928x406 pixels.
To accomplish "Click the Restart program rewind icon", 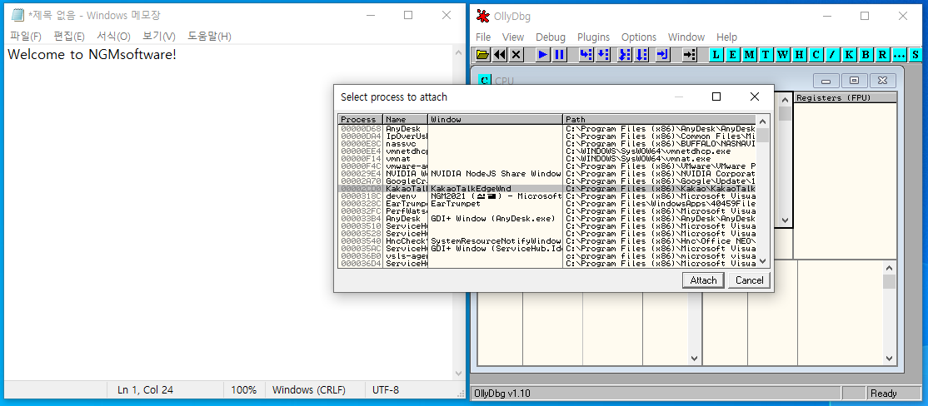I will coord(500,55).
